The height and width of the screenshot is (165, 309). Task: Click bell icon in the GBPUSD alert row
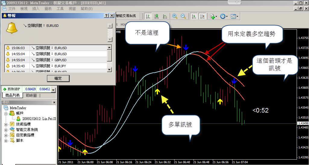point(8,60)
